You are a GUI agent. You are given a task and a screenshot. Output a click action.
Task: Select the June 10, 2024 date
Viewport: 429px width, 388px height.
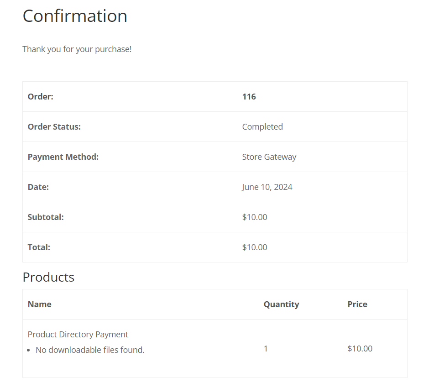267,187
